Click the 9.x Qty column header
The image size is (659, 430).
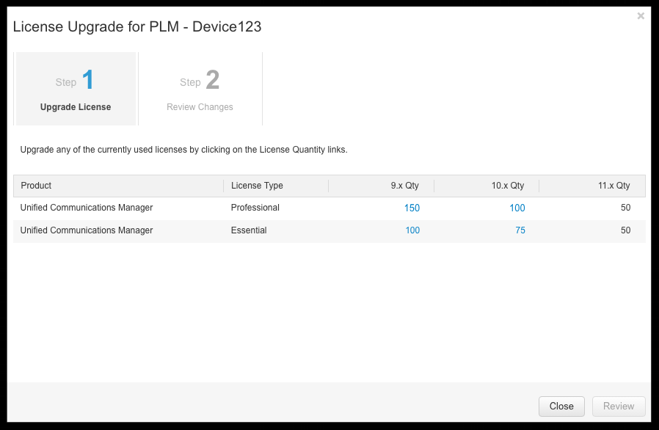point(381,186)
